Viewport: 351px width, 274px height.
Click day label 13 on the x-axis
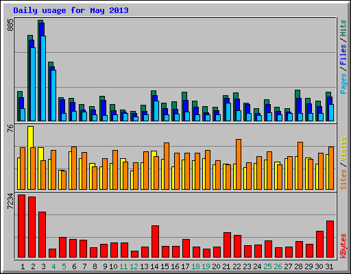click(144, 266)
